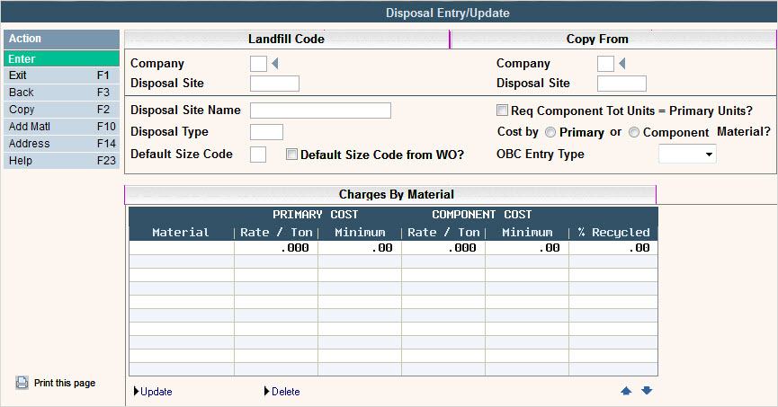Click the Delete link

pos(286,392)
